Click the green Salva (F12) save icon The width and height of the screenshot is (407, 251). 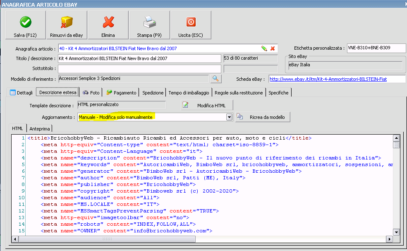click(26, 22)
